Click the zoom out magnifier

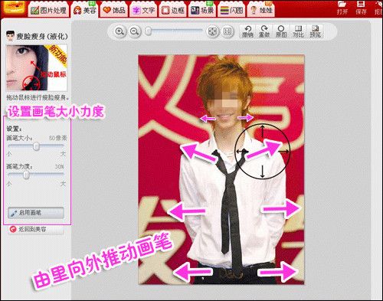pos(134,31)
